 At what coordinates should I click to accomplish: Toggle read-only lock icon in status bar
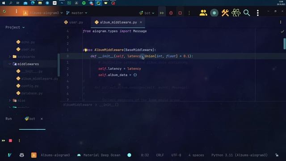coord(277,155)
